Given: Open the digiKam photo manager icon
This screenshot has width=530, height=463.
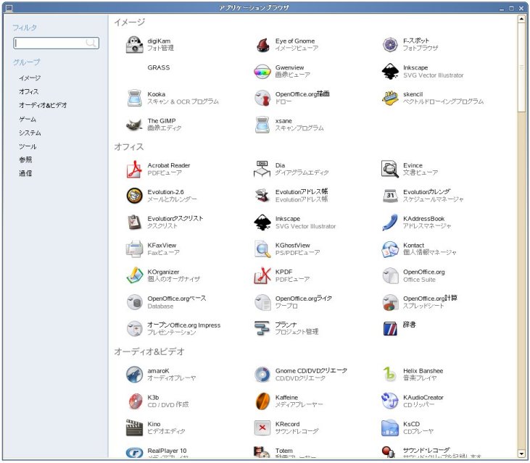Looking at the screenshot, I should [135, 45].
